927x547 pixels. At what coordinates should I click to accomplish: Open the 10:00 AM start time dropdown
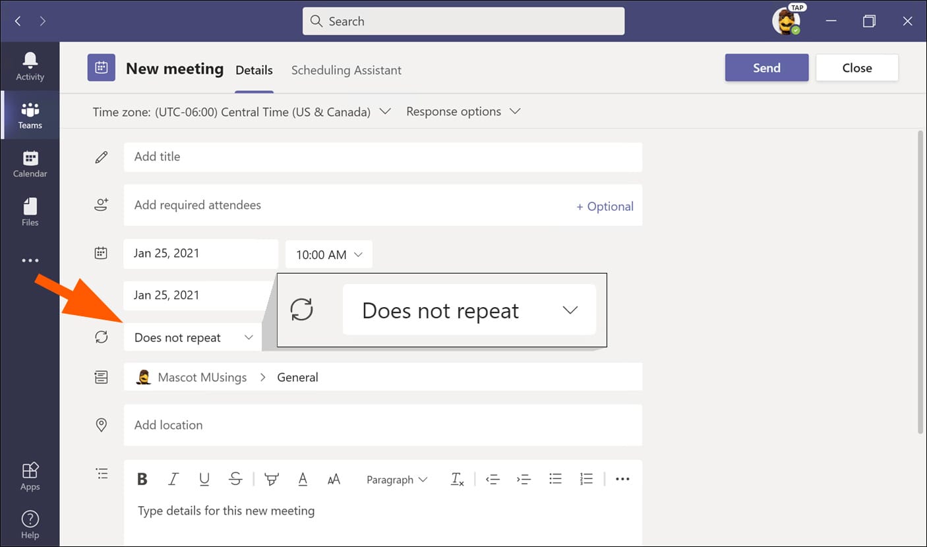(328, 254)
